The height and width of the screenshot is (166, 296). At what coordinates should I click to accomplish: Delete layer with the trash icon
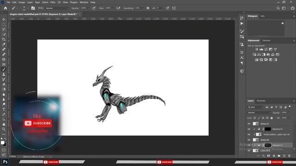click(x=290, y=156)
